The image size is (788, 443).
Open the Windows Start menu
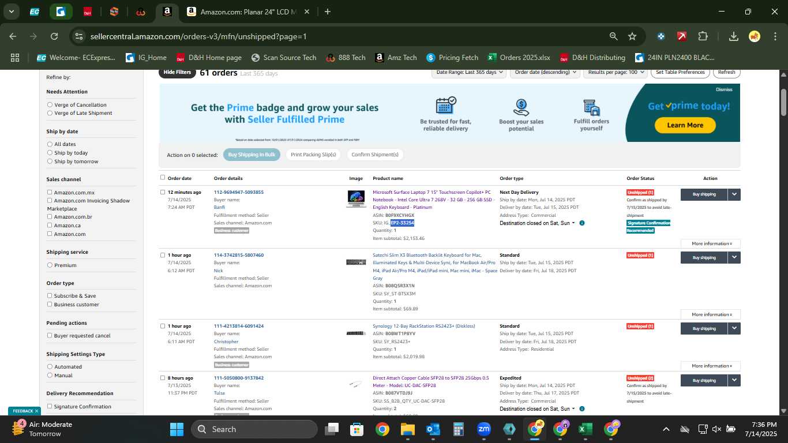[x=177, y=429]
